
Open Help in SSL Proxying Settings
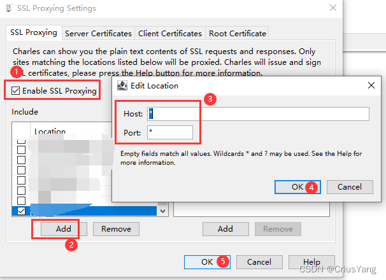(311, 262)
